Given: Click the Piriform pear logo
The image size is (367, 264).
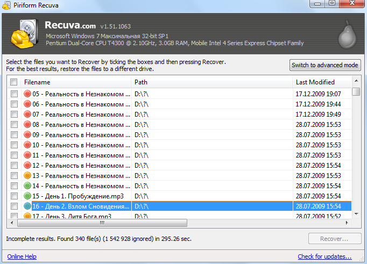Looking at the screenshot, I should coord(347,34).
